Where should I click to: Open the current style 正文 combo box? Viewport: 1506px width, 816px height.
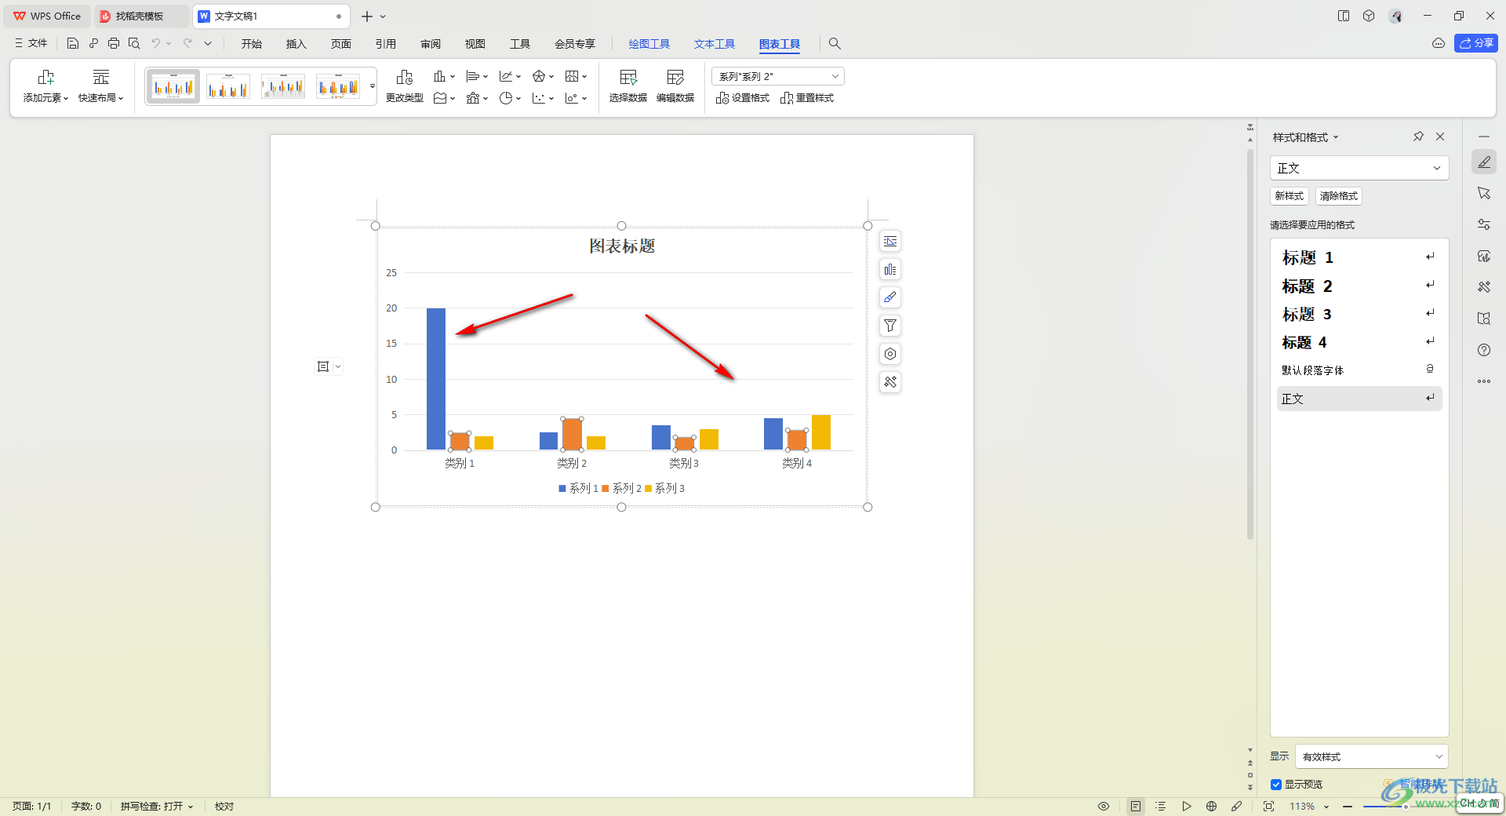(x=1359, y=168)
